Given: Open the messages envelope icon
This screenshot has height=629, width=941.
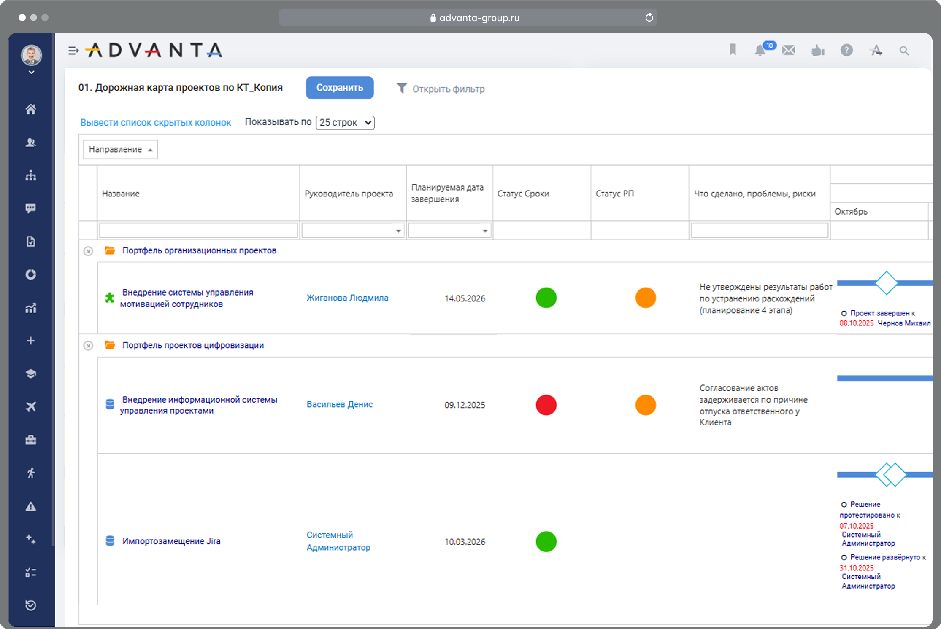Looking at the screenshot, I should [789, 50].
